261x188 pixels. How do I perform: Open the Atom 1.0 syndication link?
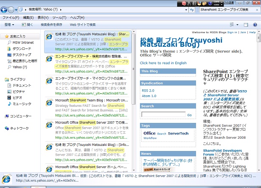(149, 96)
